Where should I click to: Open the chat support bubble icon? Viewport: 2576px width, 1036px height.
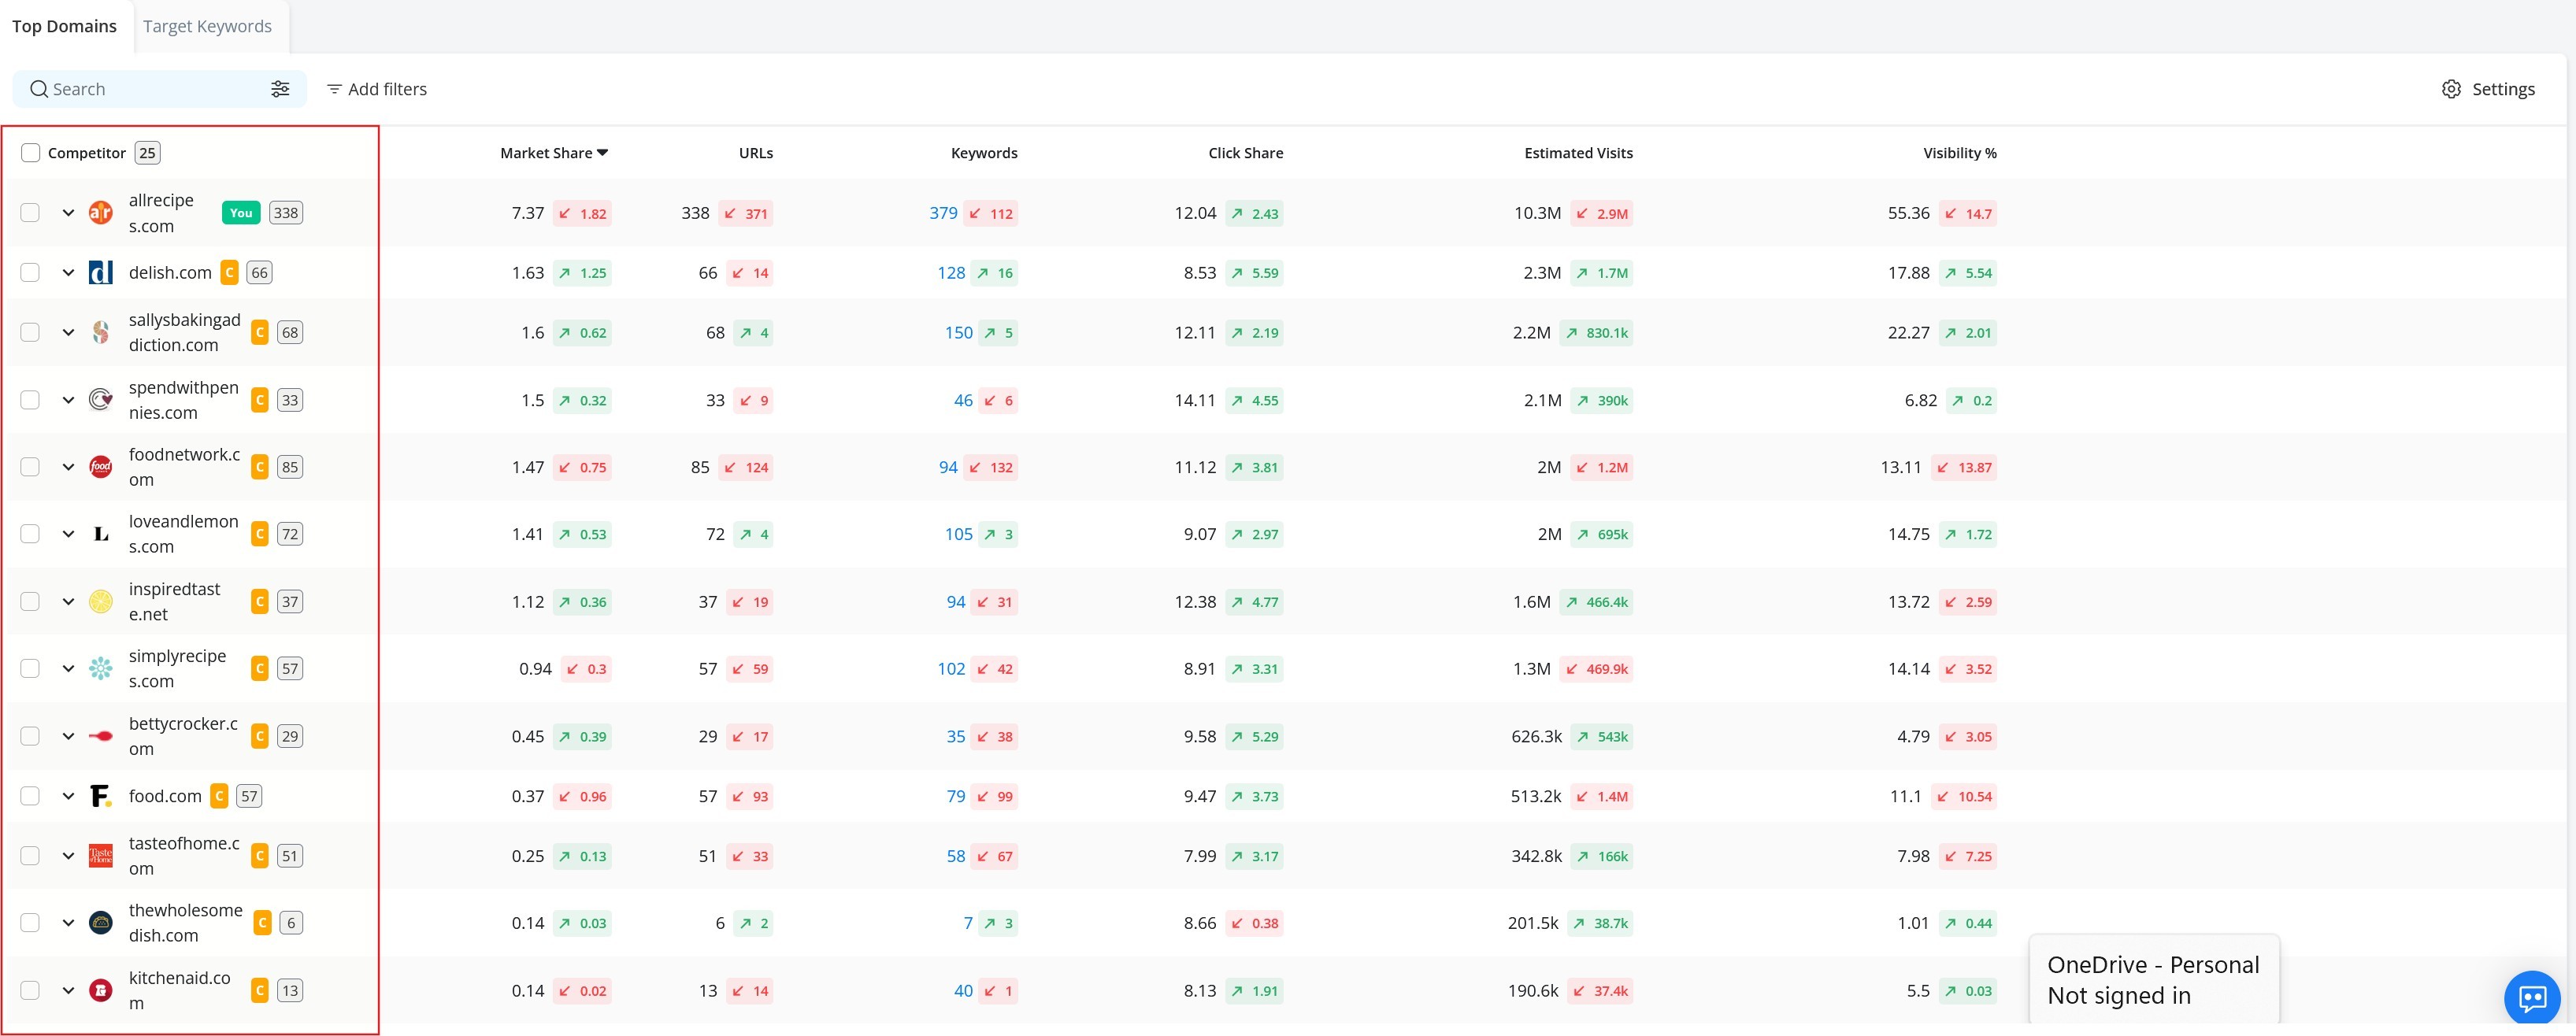point(2532,998)
